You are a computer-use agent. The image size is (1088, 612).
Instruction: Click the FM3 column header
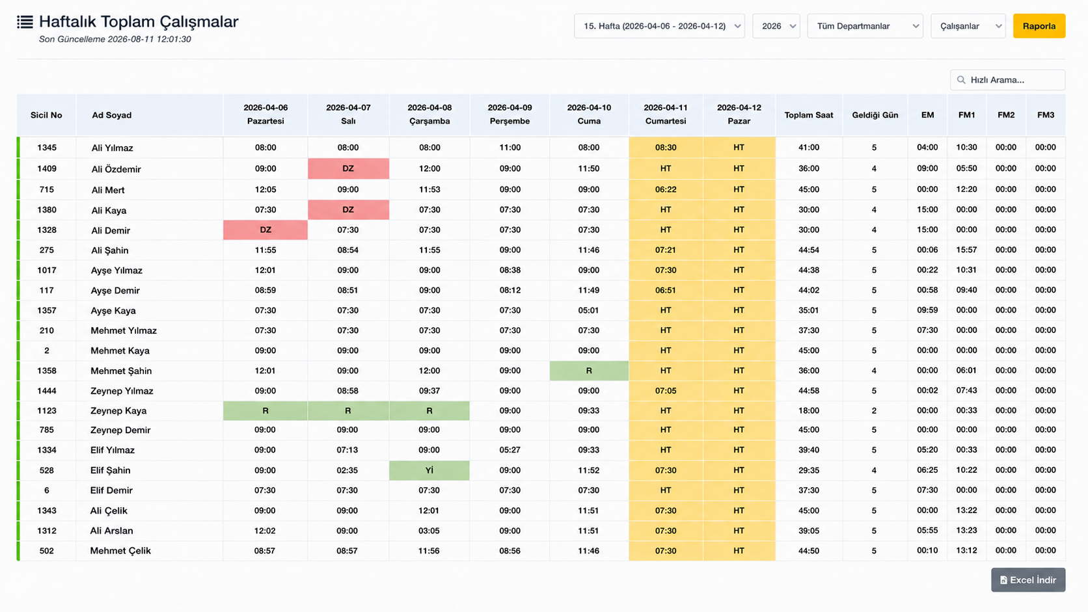point(1046,115)
